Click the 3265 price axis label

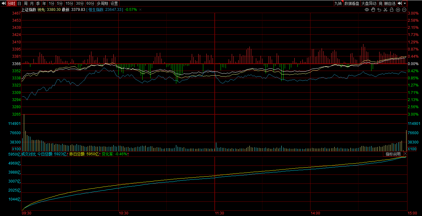[x=17, y=114]
